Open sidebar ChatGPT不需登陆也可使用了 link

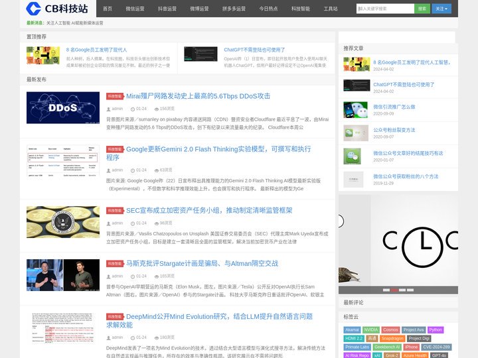pyautogui.click(x=404, y=84)
